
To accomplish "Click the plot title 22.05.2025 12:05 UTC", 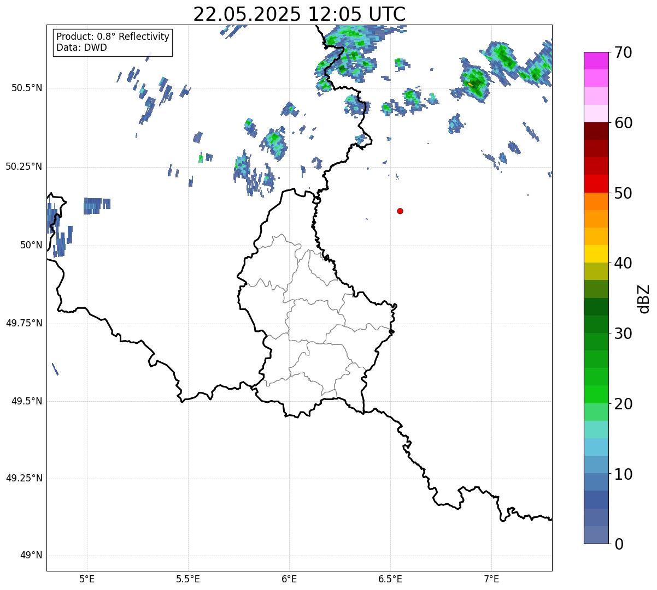I will coord(300,14).
